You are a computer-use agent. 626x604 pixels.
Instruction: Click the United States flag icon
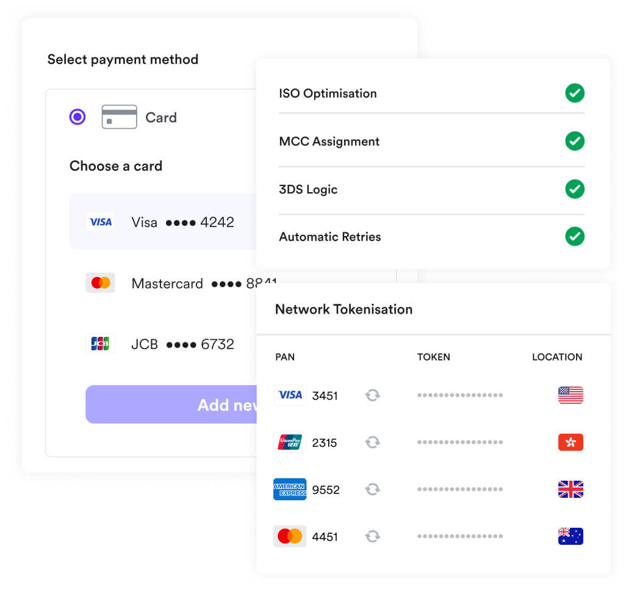570,395
